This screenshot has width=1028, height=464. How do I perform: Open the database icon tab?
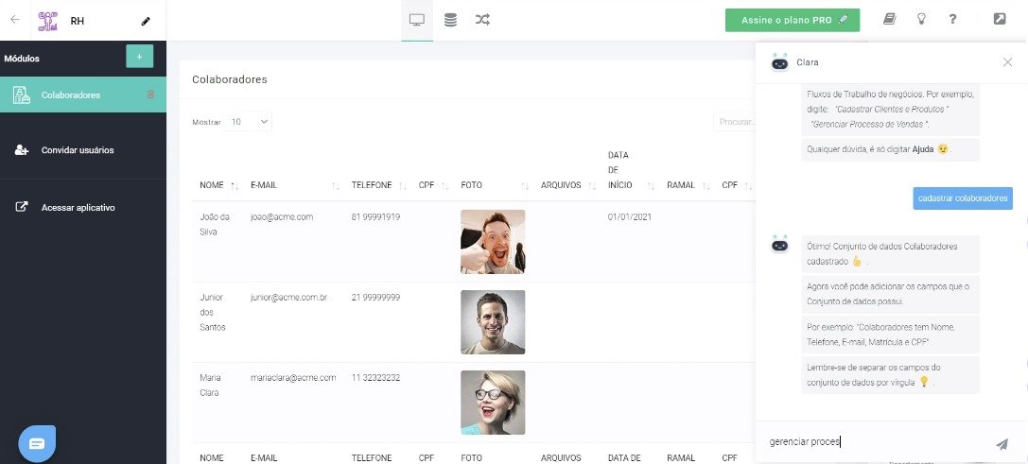tap(450, 20)
